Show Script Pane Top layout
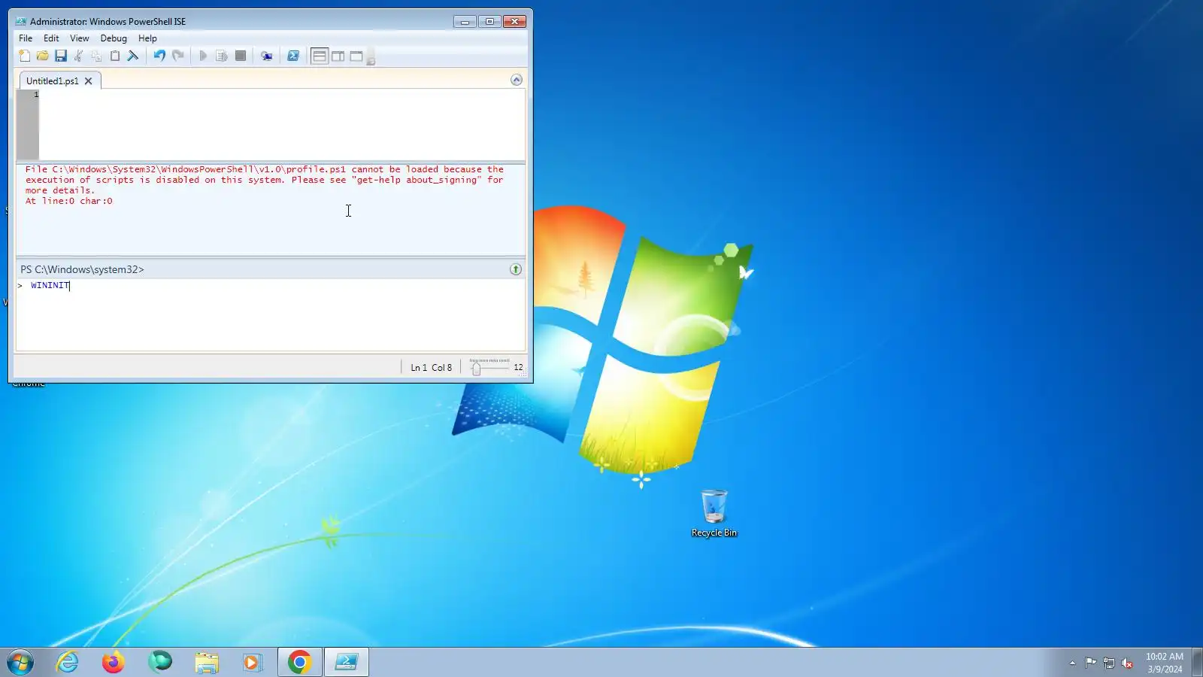The width and height of the screenshot is (1203, 677). click(320, 56)
